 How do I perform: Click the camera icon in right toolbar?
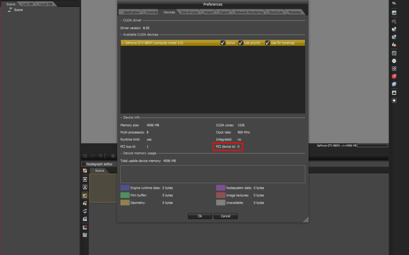pos(394,22)
